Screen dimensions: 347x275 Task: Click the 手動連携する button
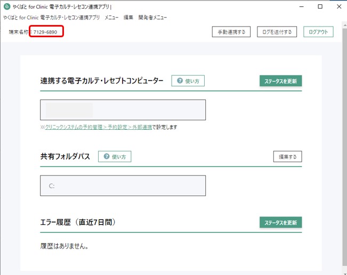pos(231,32)
